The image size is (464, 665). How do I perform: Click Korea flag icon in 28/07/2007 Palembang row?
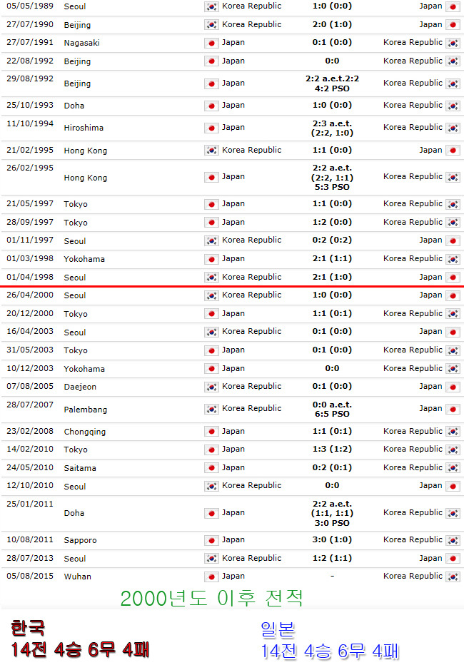[211, 410]
